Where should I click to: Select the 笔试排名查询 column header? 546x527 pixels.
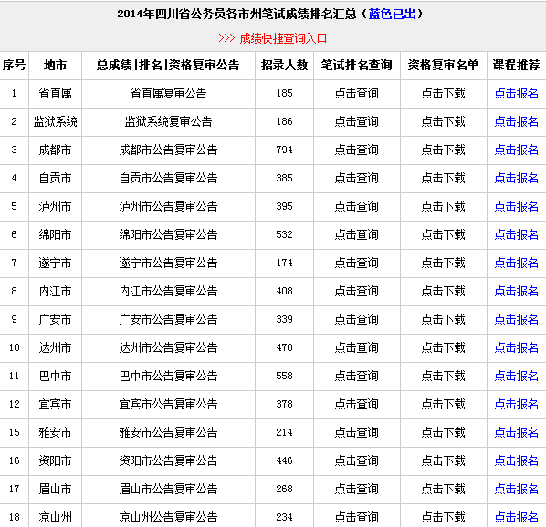[357, 65]
